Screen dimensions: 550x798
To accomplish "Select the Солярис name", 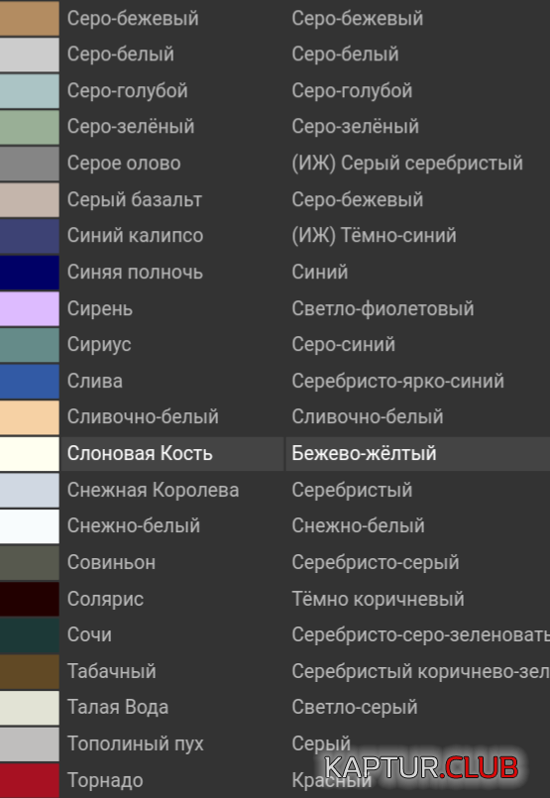I will point(105,599).
